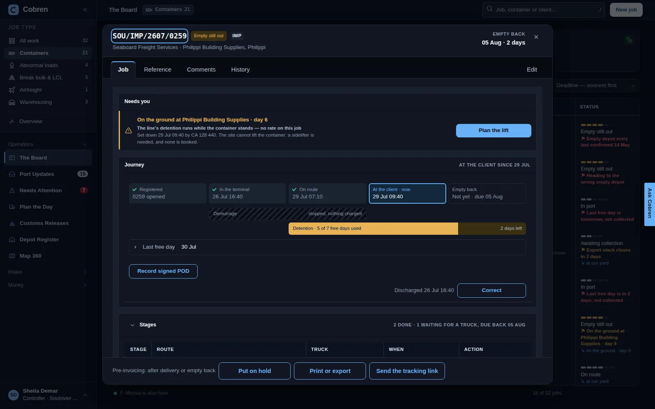
Task: Open Break bulk & LCL filter
Action: click(48, 77)
